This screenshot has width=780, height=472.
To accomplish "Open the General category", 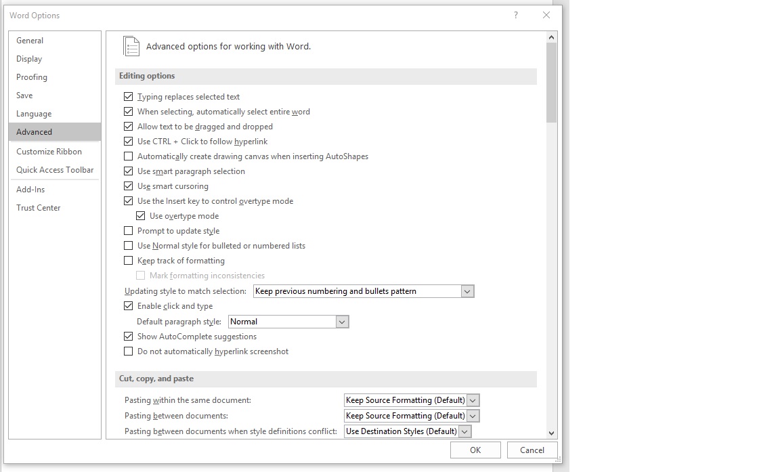I will [55, 41].
